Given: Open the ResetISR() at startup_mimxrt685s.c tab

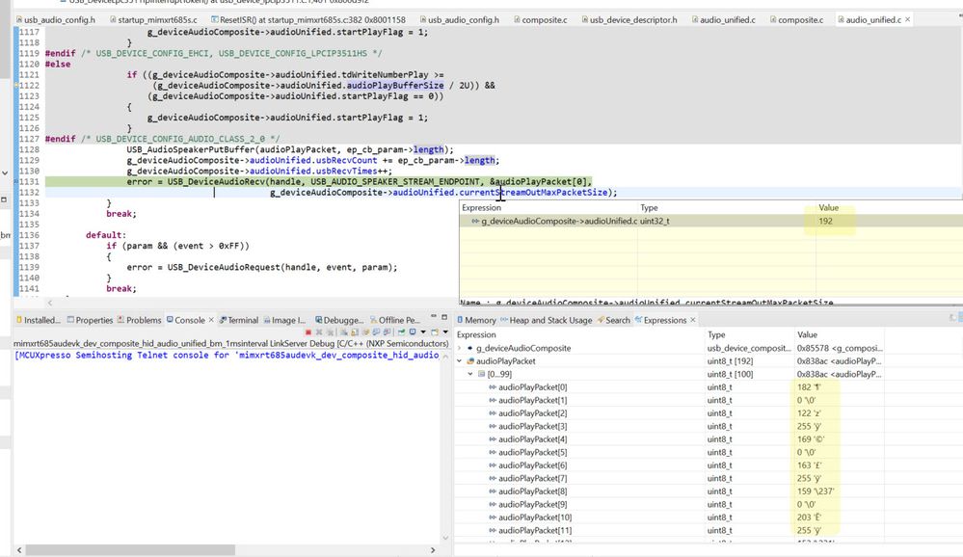Looking at the screenshot, I should 308,19.
